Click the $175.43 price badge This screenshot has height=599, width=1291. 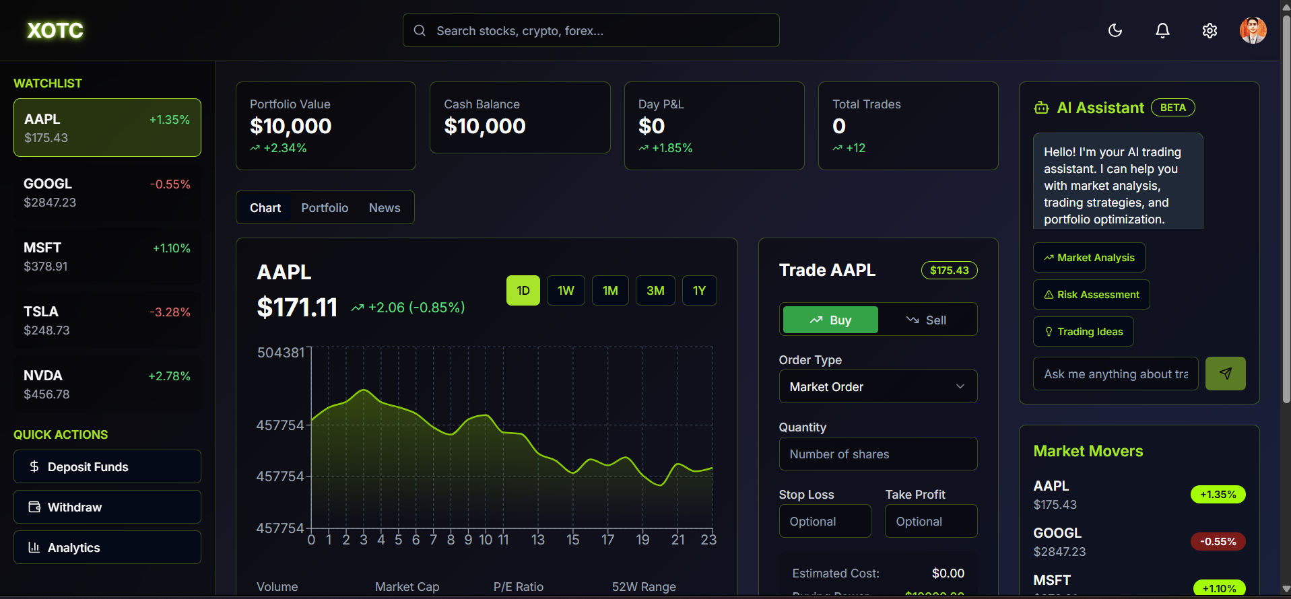coord(949,270)
